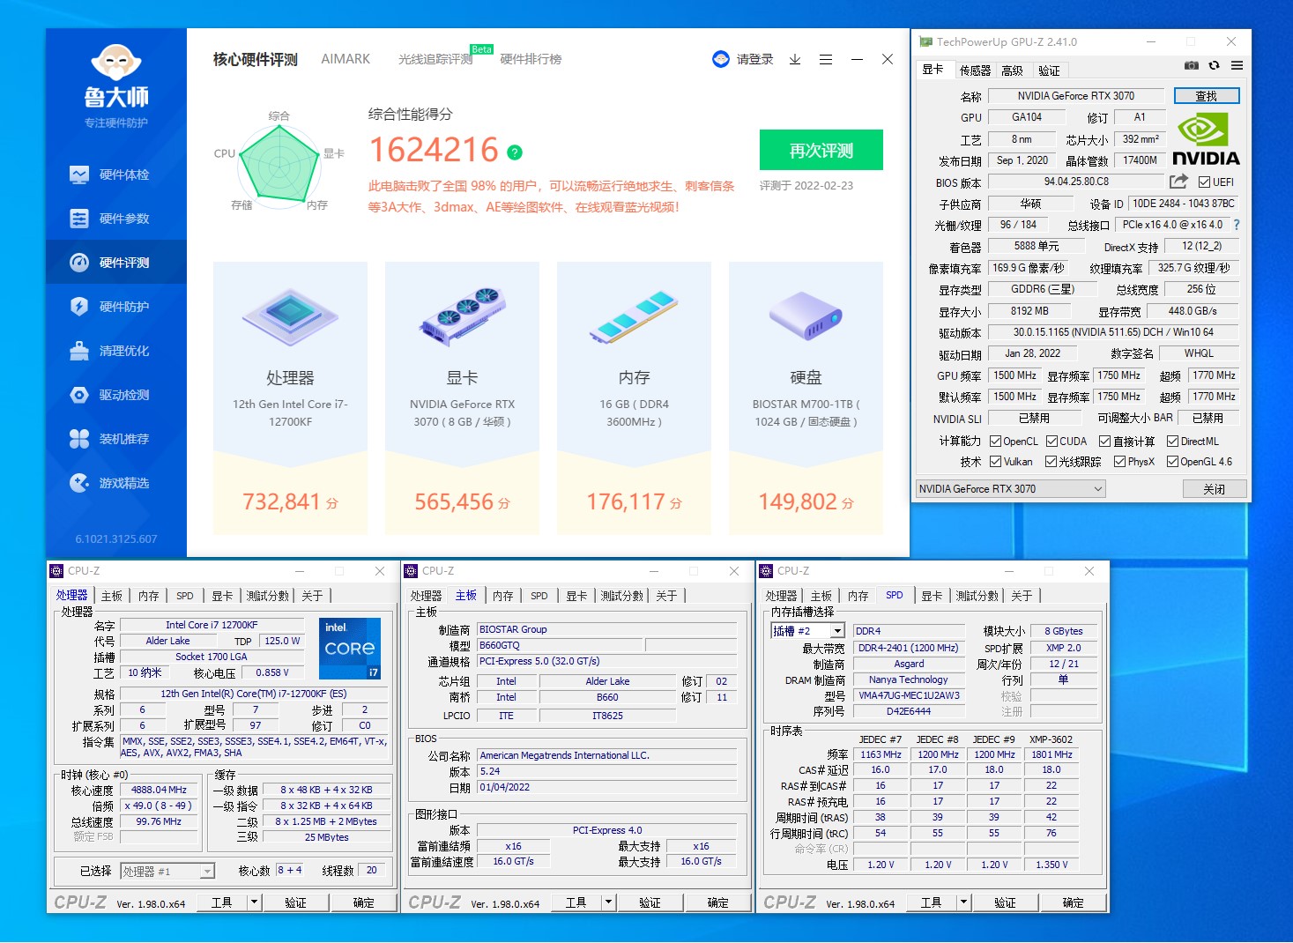Click 关闭 button in GPU-Z
This screenshot has width=1293, height=943.
coord(1214,489)
